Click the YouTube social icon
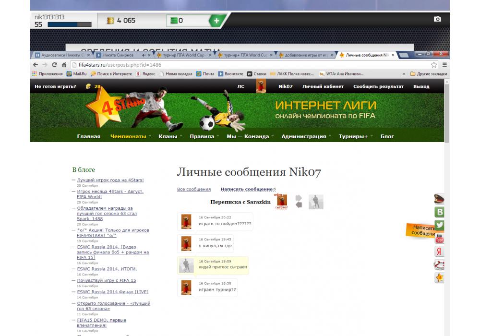This screenshot has width=480, height=336. point(440,238)
